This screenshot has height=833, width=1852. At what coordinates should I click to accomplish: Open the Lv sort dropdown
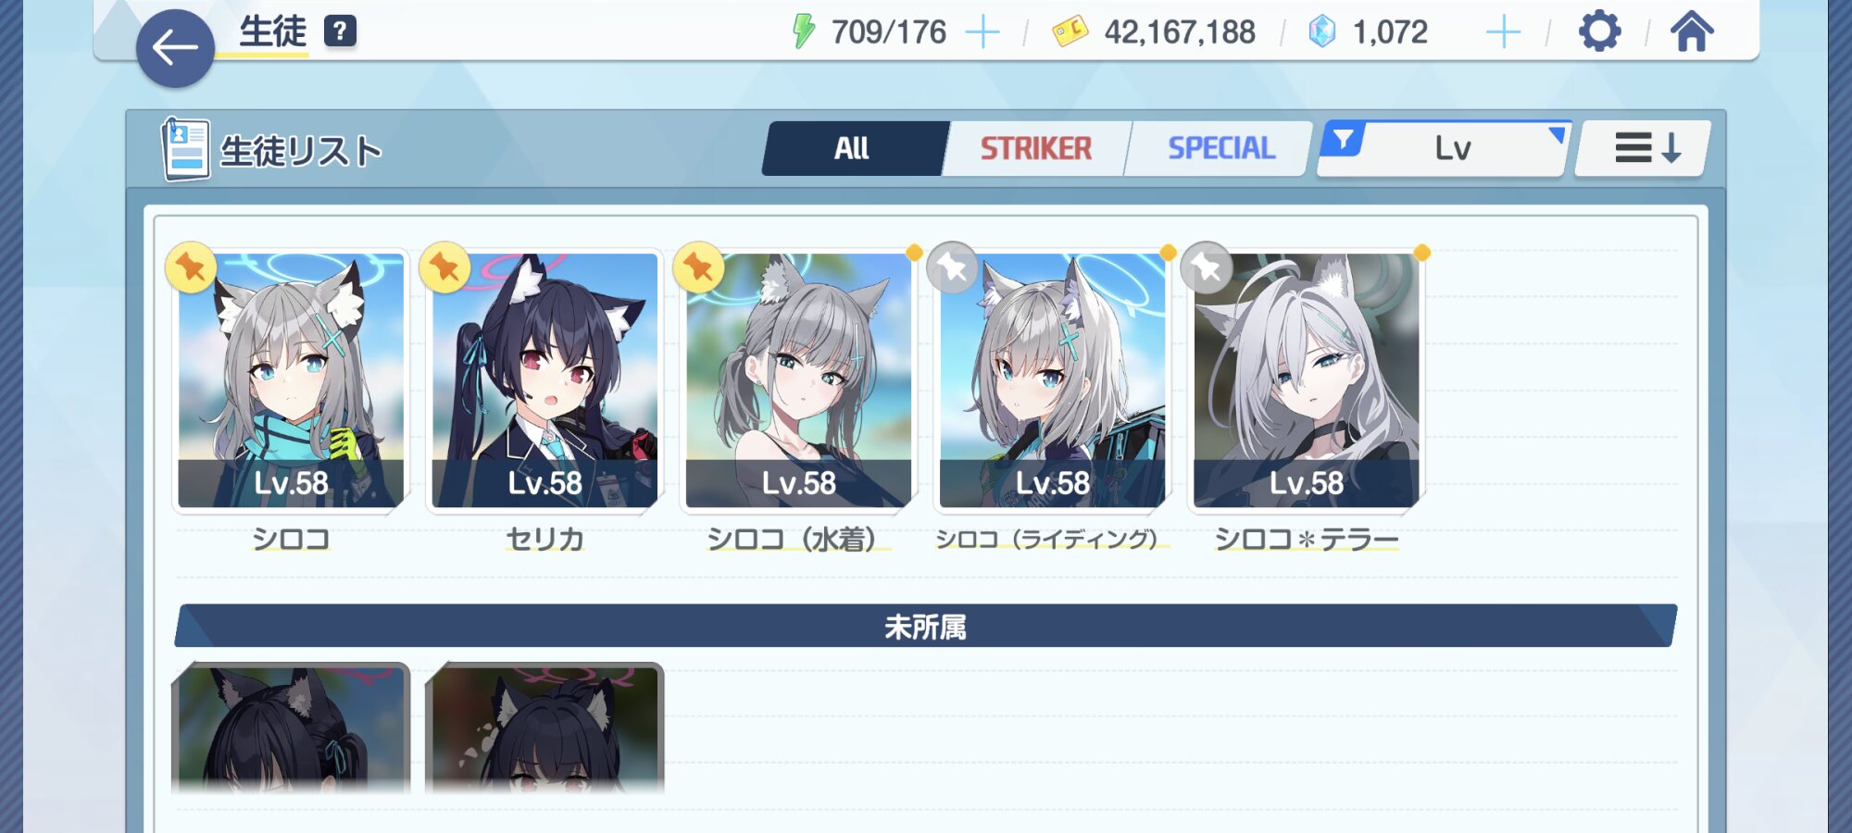[x=1453, y=148]
